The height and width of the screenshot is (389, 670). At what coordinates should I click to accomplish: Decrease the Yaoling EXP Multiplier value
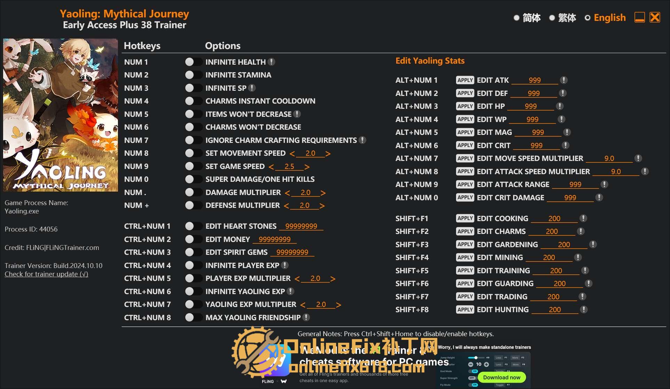pos(303,305)
